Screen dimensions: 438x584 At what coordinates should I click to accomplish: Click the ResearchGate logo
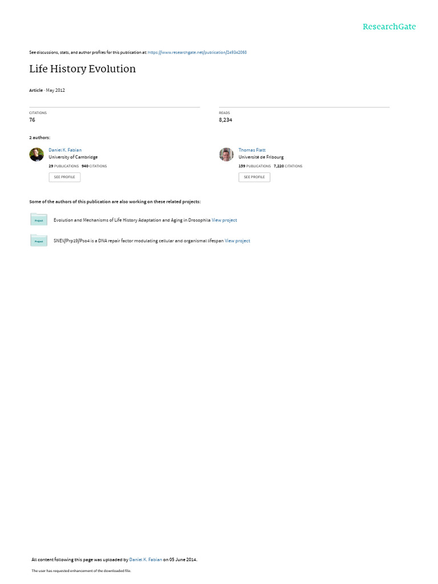coord(389,26)
